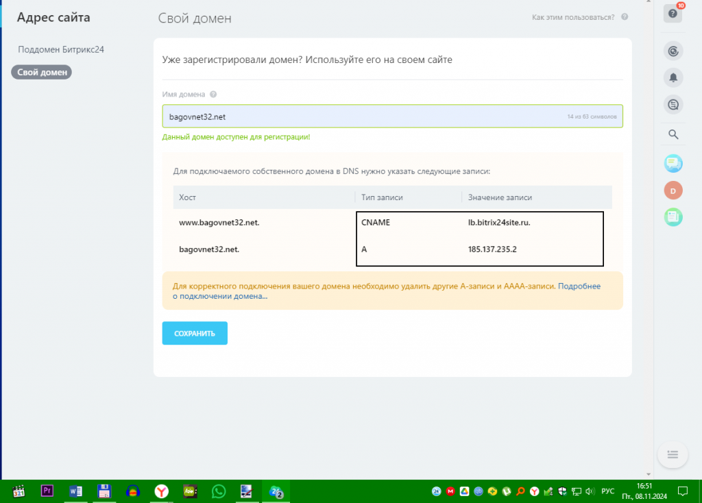Click CNAME record type cell

point(376,223)
